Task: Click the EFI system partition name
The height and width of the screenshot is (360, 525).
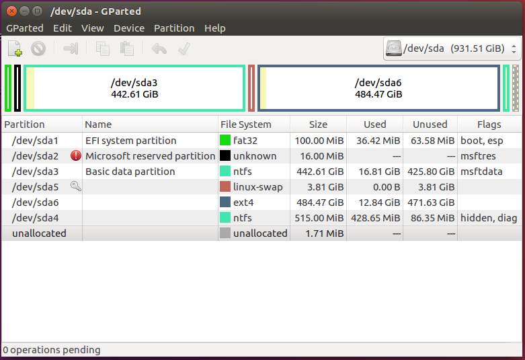Action: [x=131, y=140]
